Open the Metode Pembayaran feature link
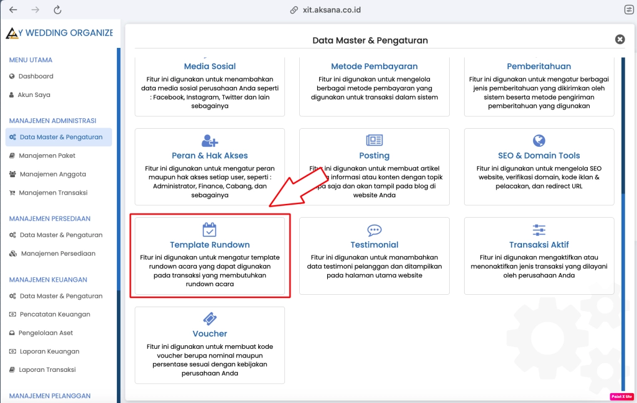The image size is (637, 403). click(374, 67)
